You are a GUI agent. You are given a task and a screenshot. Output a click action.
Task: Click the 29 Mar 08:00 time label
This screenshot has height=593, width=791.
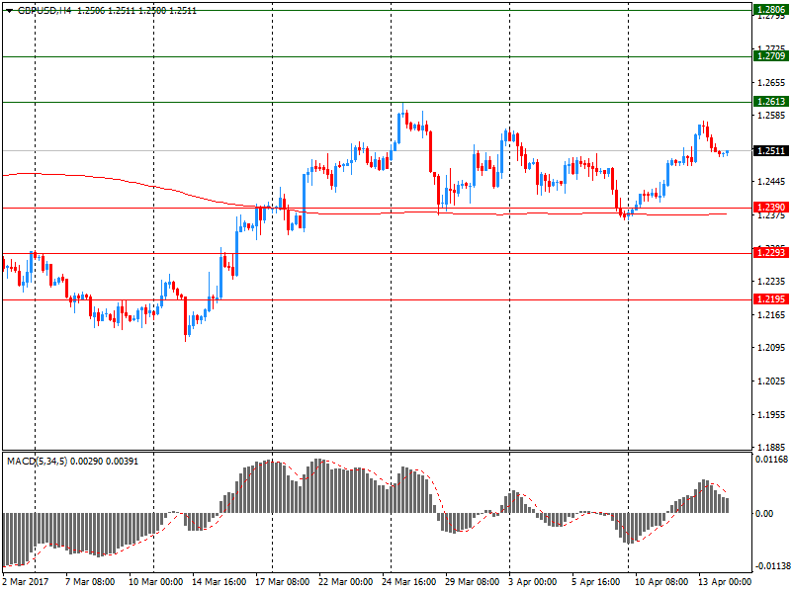click(473, 582)
